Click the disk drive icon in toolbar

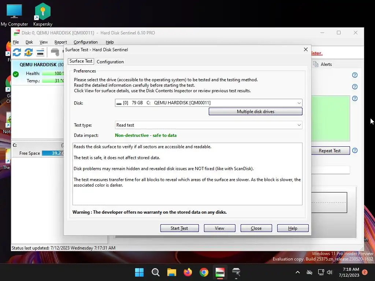40,52
